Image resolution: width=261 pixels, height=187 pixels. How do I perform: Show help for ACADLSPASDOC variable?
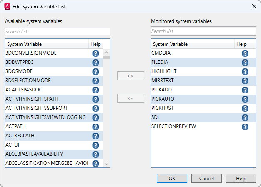[x=95, y=90]
